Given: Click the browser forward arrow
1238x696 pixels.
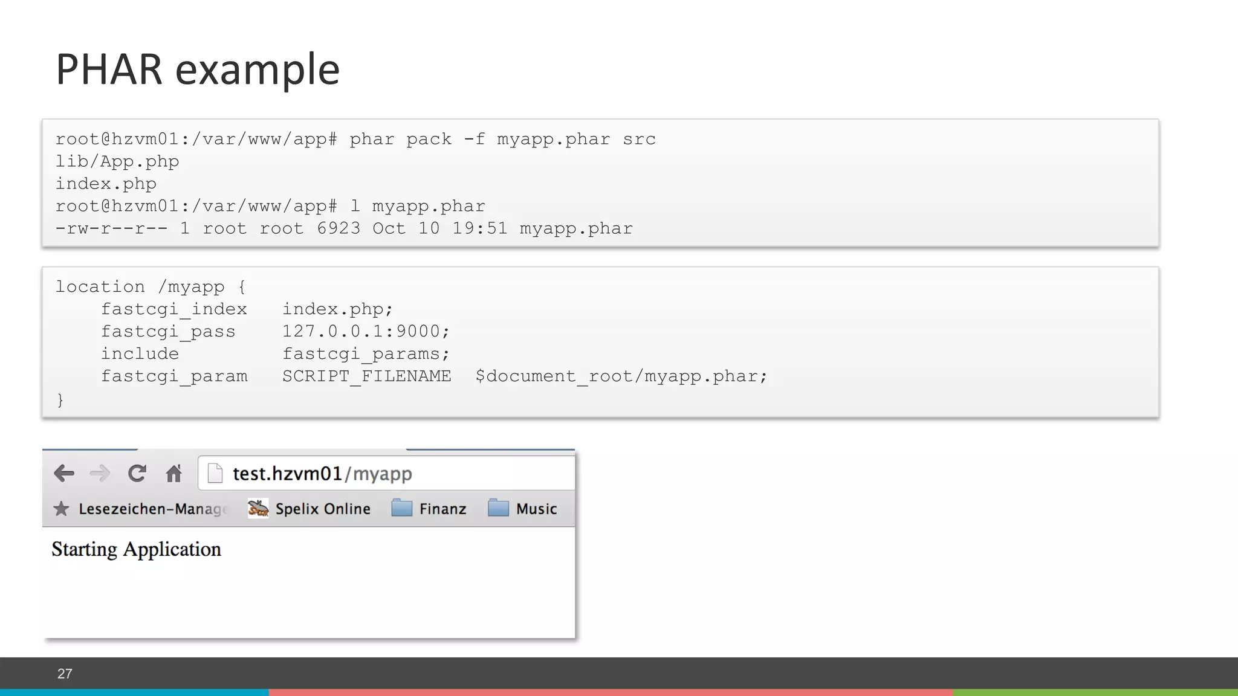Looking at the screenshot, I should click(100, 473).
